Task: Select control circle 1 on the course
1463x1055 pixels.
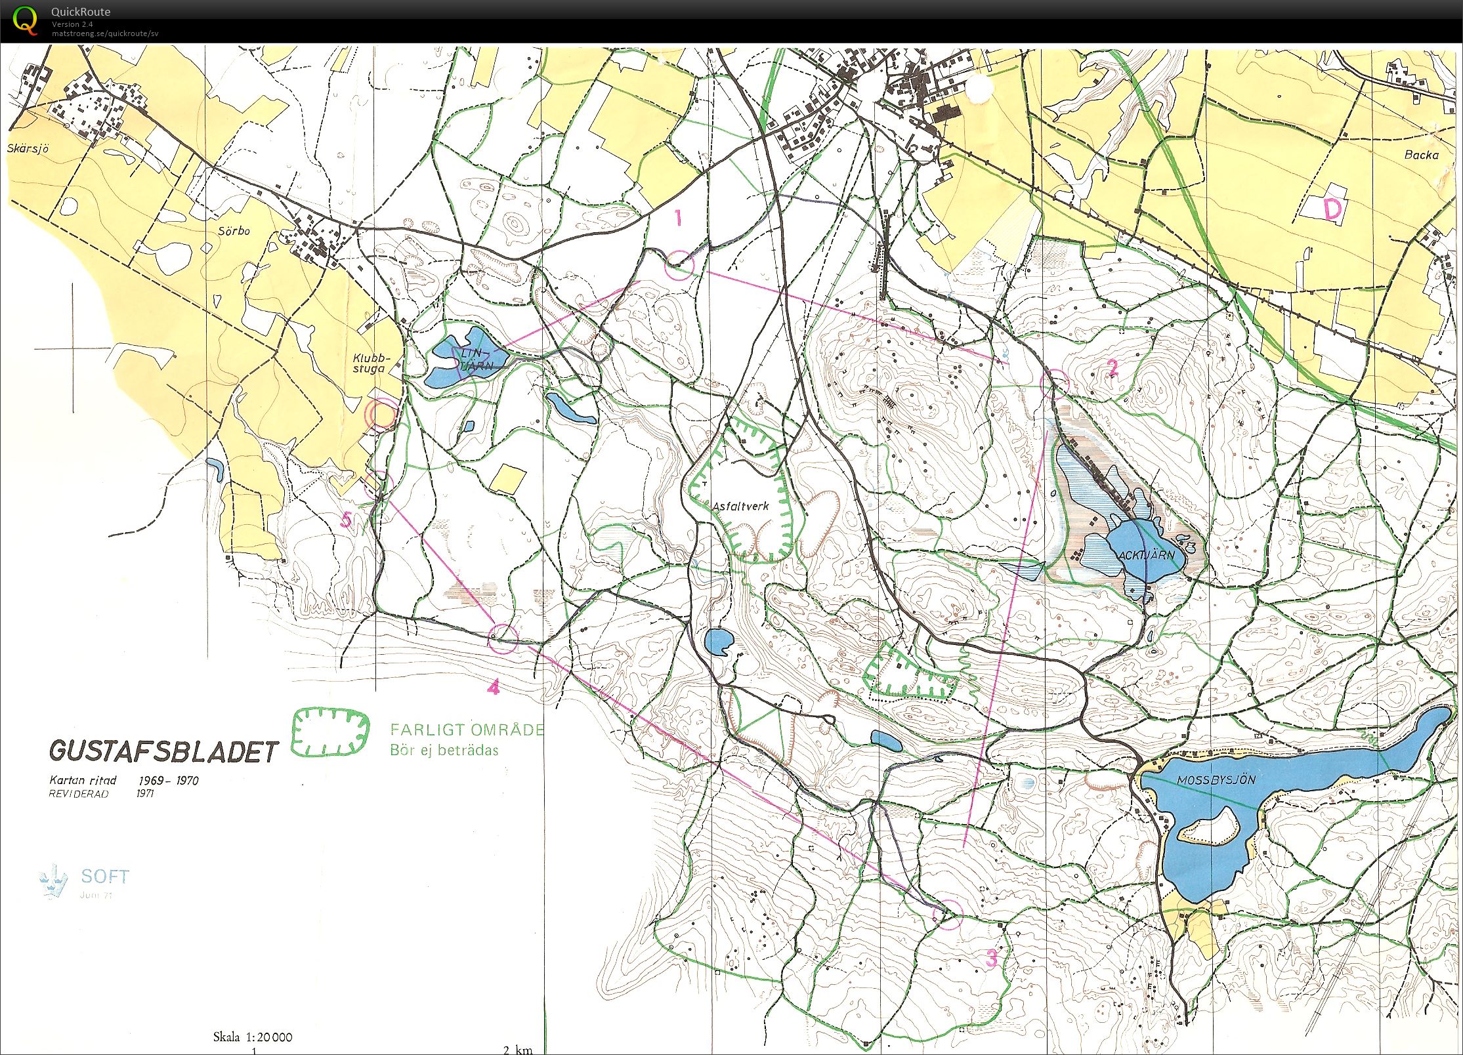Action: (x=679, y=266)
